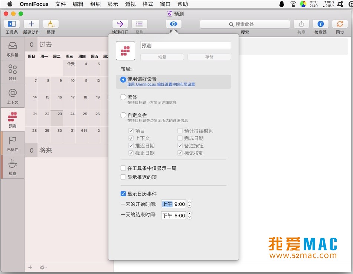This screenshot has height=274, width=353.
Task: Select 自定义栏 layout radio button
Action: click(123, 115)
